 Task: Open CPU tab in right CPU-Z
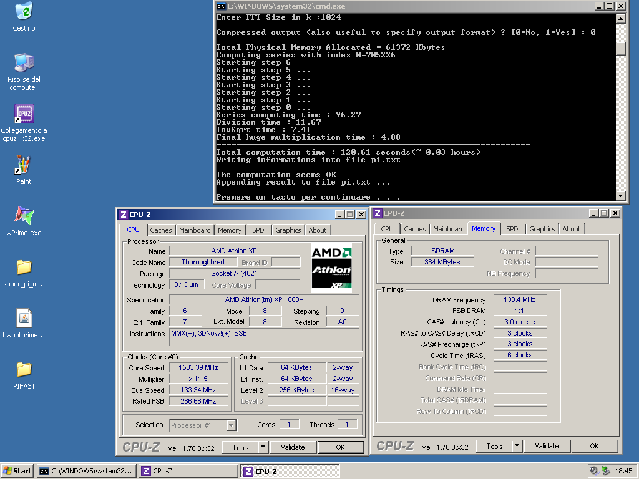coord(387,229)
